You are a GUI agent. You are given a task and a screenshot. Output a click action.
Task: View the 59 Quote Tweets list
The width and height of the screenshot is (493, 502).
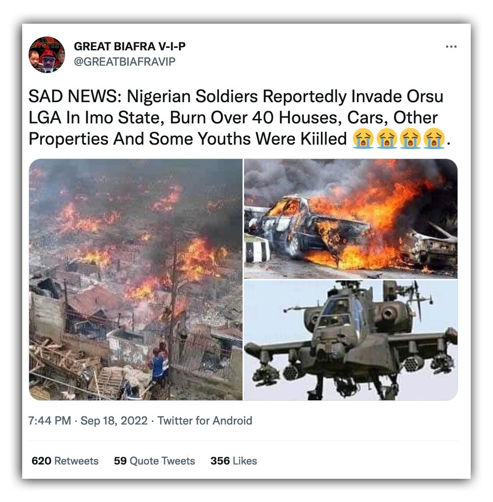click(154, 461)
